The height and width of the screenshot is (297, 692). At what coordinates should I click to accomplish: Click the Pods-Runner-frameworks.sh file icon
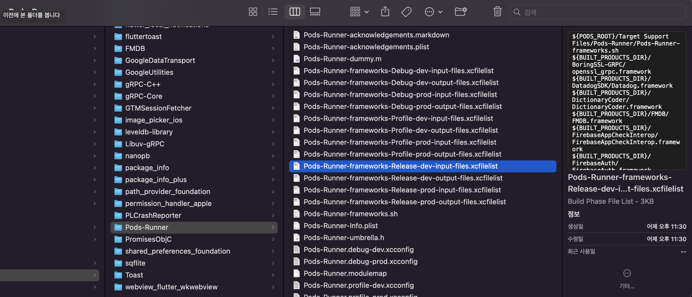[297, 214]
